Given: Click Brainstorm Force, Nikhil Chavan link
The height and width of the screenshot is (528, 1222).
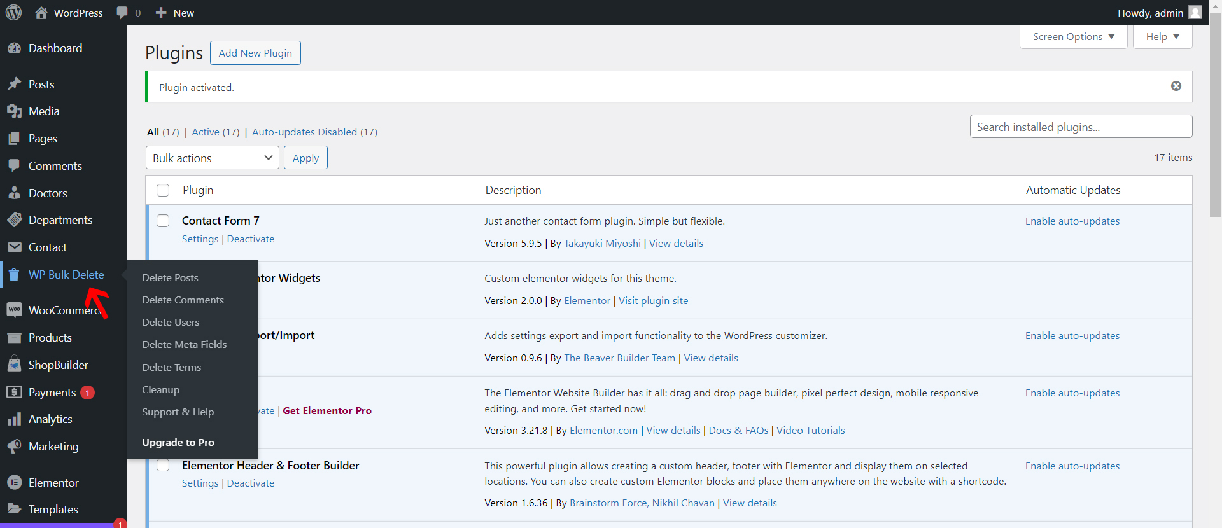Looking at the screenshot, I should point(642,503).
